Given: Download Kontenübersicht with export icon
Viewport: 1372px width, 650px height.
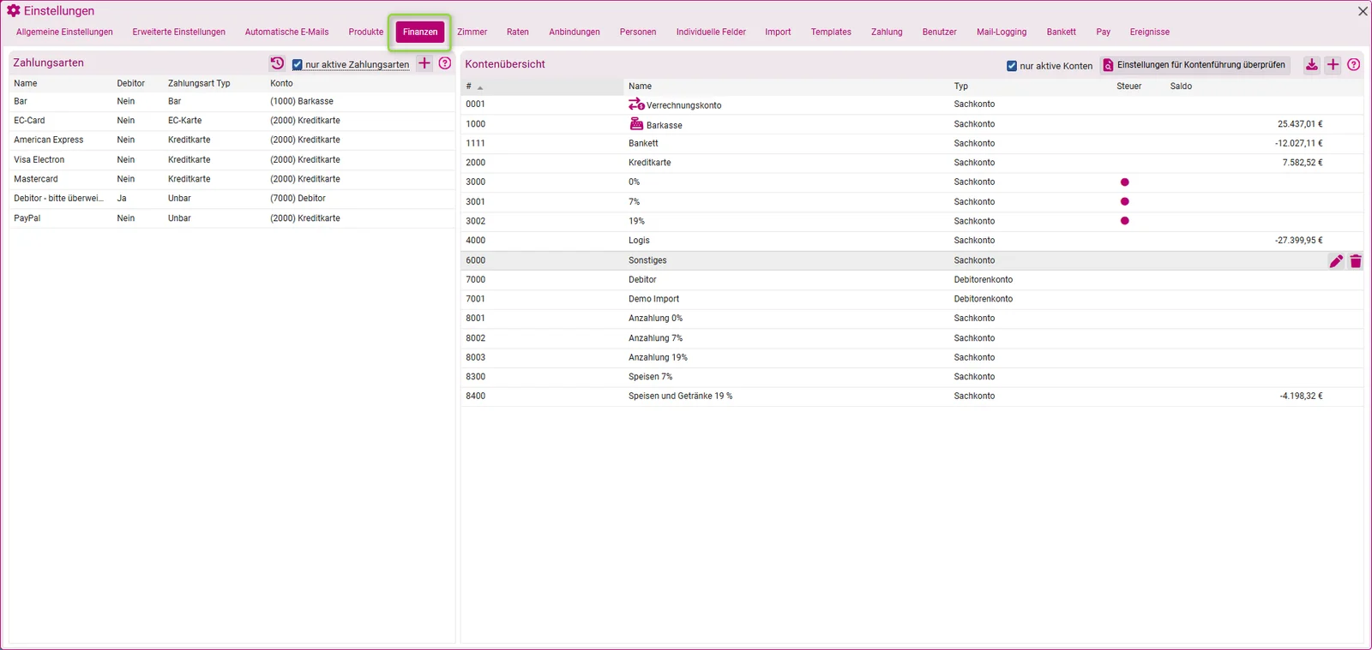Looking at the screenshot, I should 1312,65.
